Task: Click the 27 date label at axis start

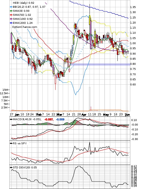Action: 12,114
